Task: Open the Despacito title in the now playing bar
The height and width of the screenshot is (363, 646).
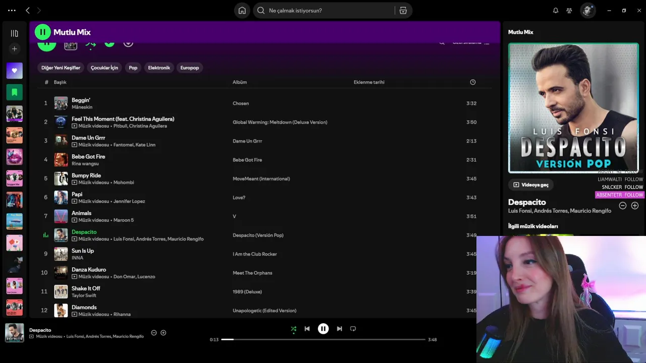Action: tap(40, 330)
